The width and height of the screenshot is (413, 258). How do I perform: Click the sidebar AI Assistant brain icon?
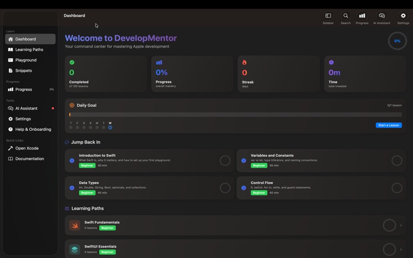10,108
